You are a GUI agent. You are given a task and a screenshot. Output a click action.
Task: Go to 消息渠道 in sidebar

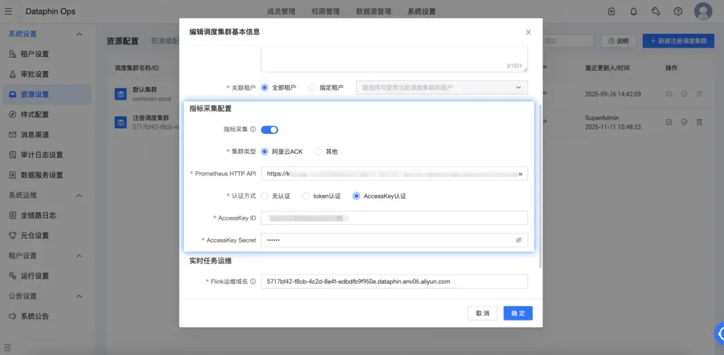46,135
